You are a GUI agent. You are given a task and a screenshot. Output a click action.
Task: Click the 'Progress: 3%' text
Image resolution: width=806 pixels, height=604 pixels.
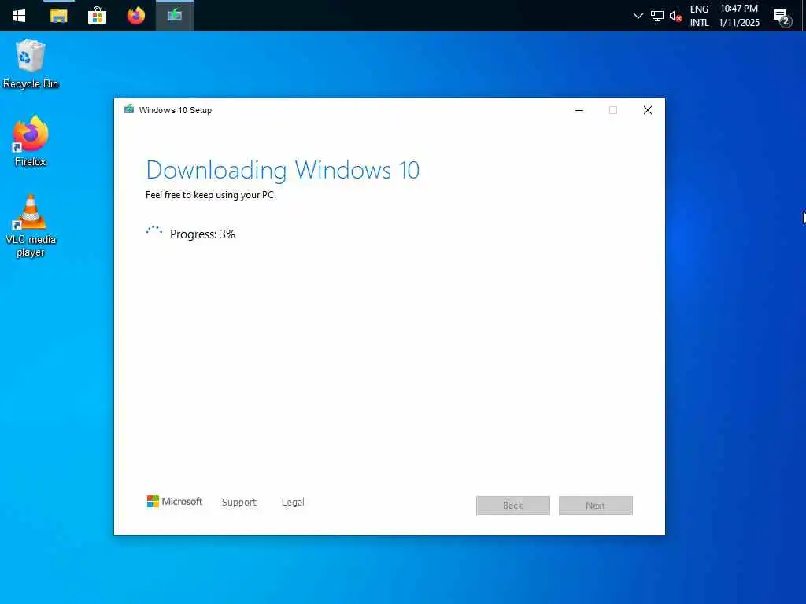point(202,234)
